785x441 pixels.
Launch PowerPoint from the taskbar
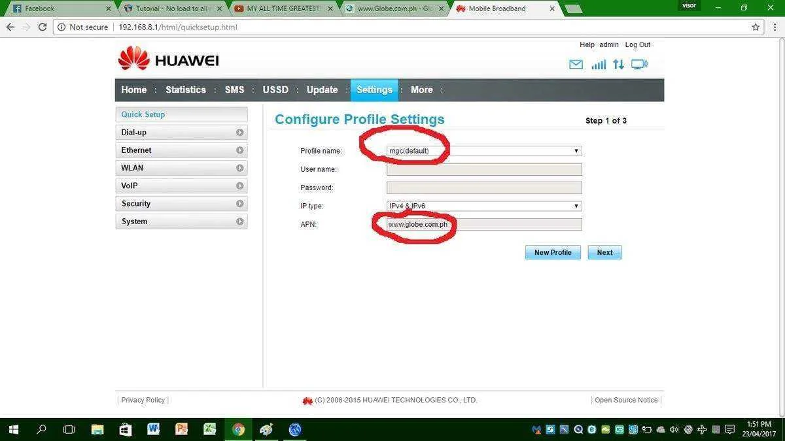coord(182,429)
